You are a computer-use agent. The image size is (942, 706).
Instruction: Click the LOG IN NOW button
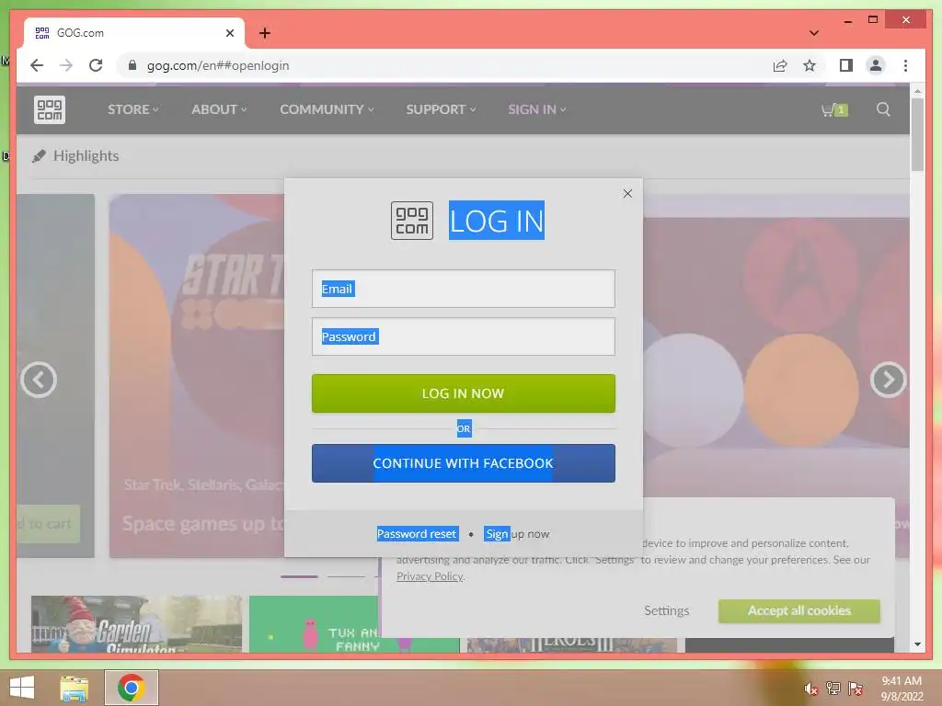464,393
